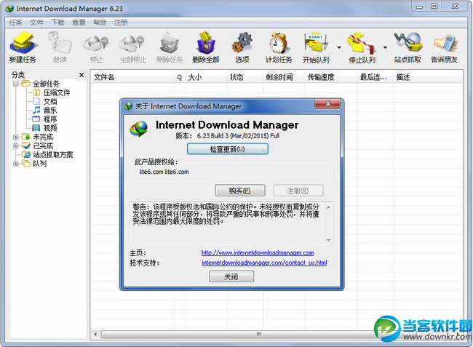Click IDM icon in About dialog title bar

128,106
